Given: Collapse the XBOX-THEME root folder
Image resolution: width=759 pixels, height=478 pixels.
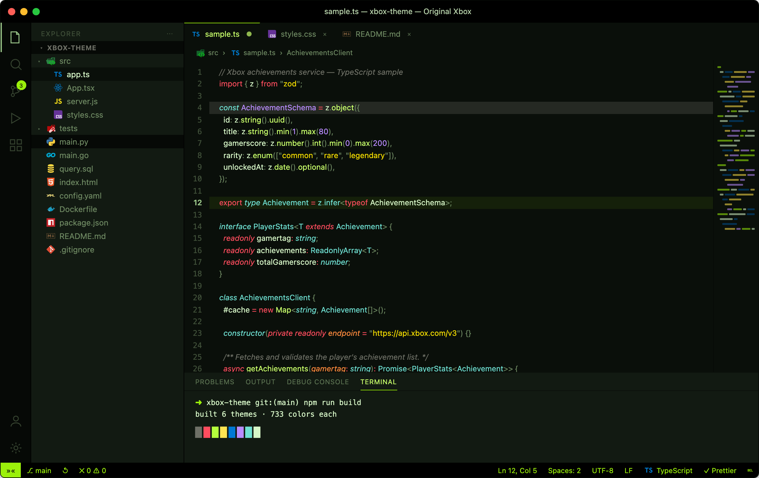Looking at the screenshot, I should click(x=107, y=47).
